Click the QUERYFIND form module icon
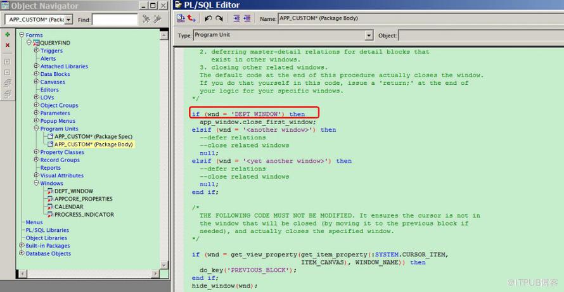 tap(36, 43)
